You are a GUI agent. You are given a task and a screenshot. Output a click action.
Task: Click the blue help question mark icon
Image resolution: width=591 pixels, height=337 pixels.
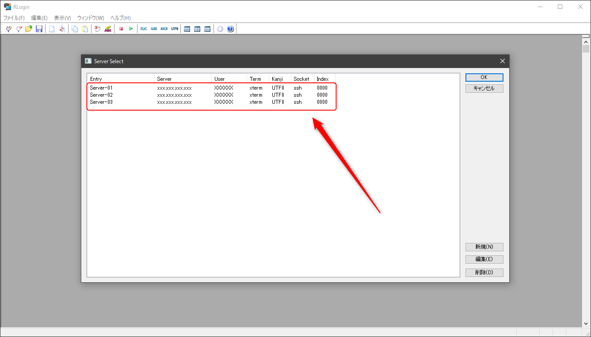tap(230, 29)
